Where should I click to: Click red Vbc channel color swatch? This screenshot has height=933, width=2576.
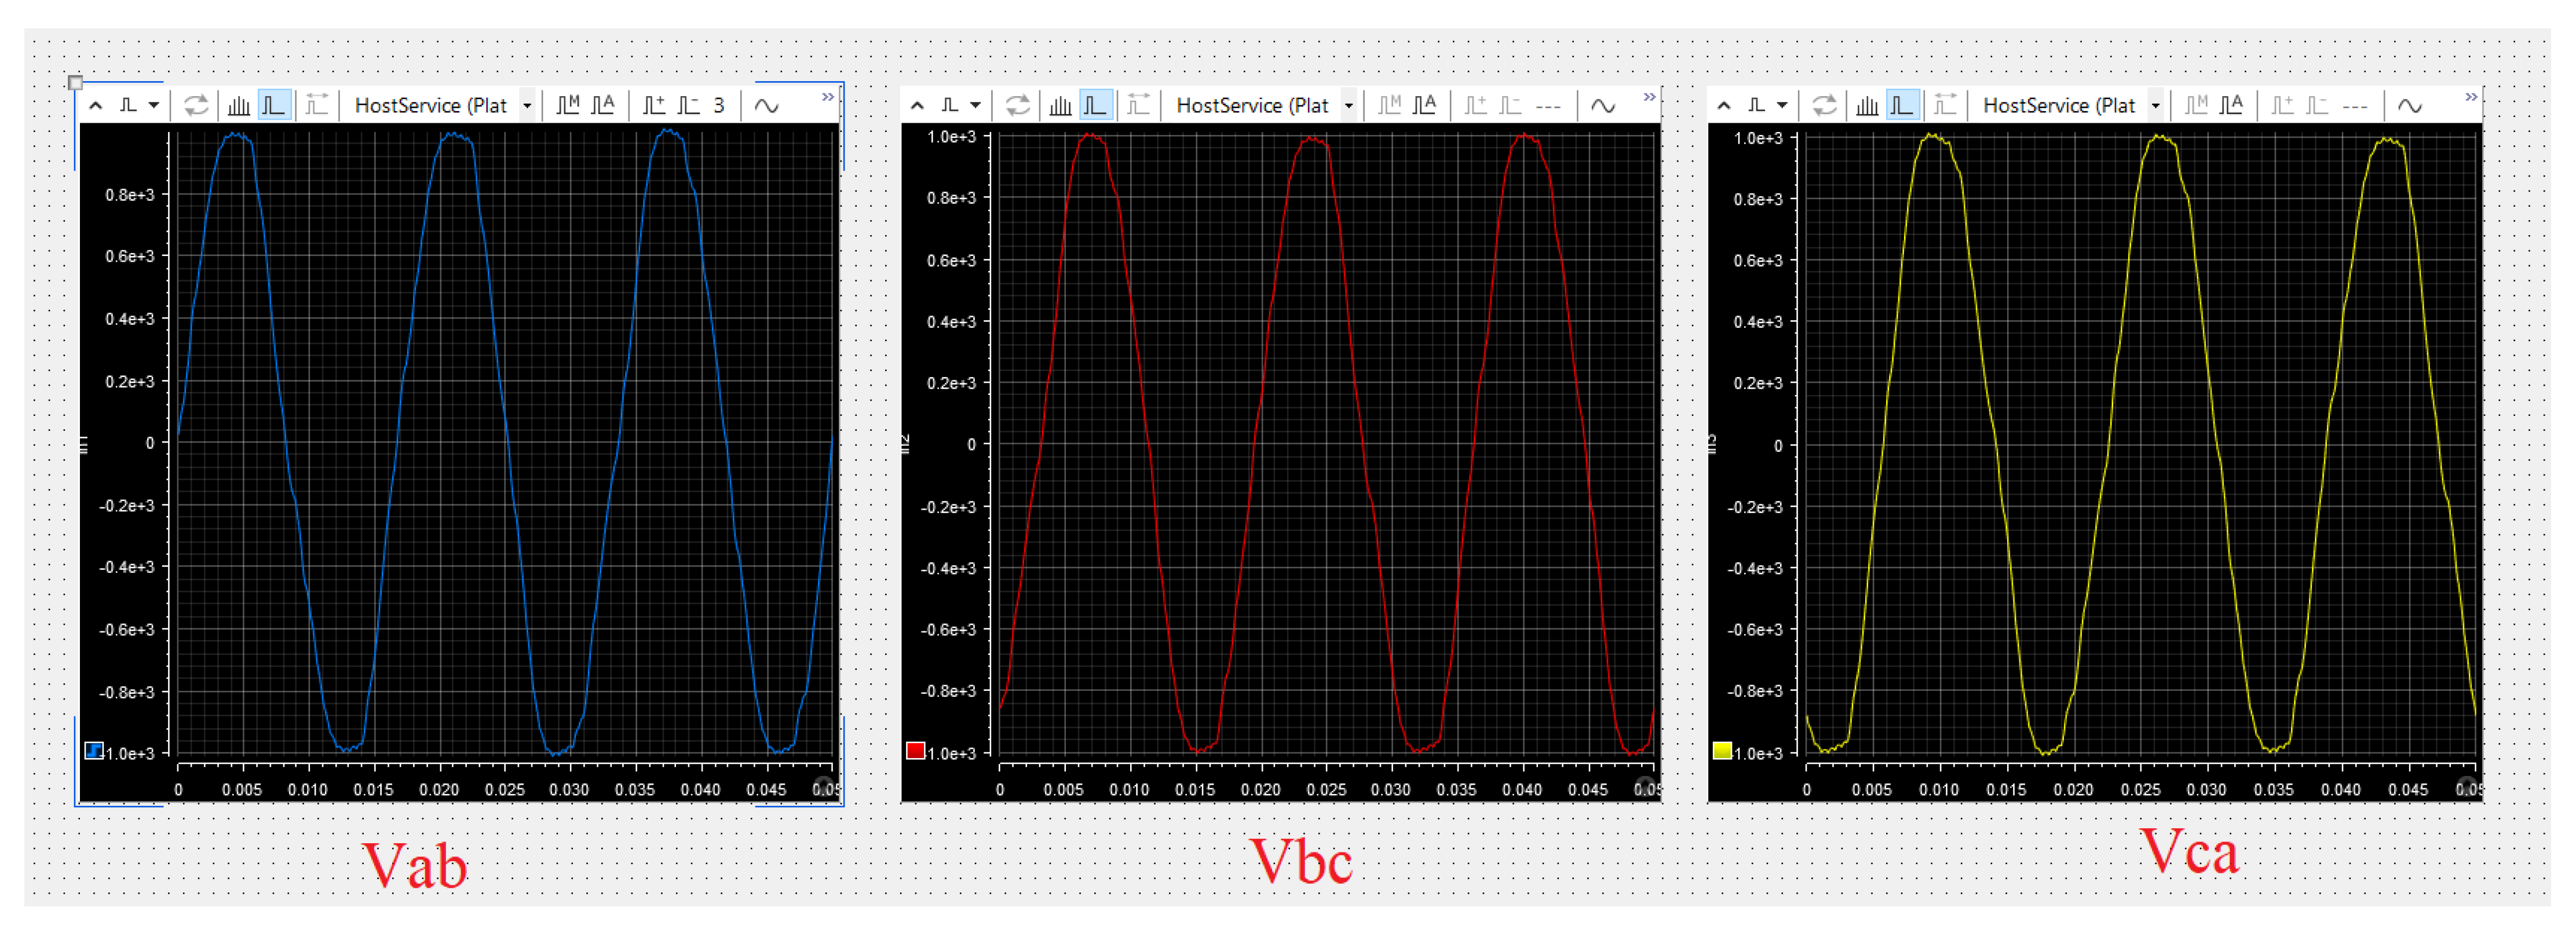915,751
